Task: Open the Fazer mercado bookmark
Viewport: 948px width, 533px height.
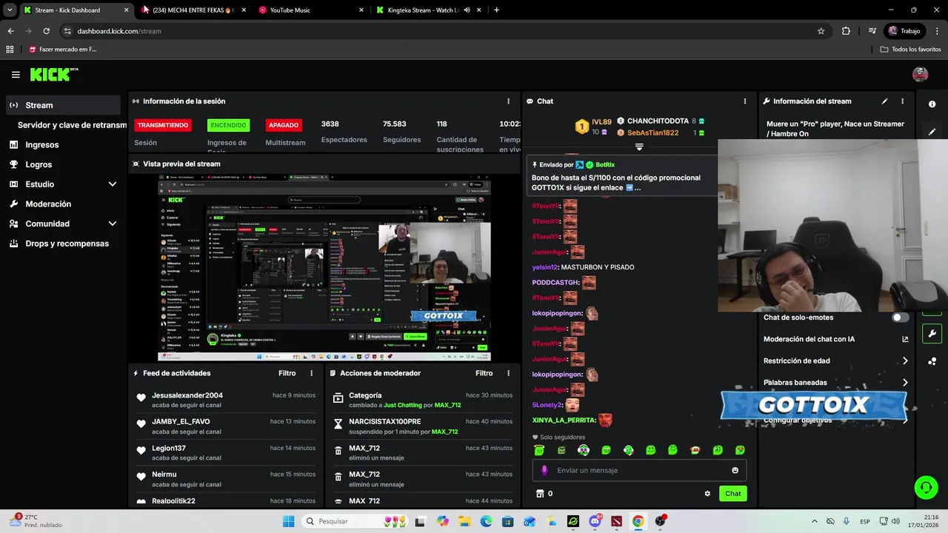Action: click(63, 50)
